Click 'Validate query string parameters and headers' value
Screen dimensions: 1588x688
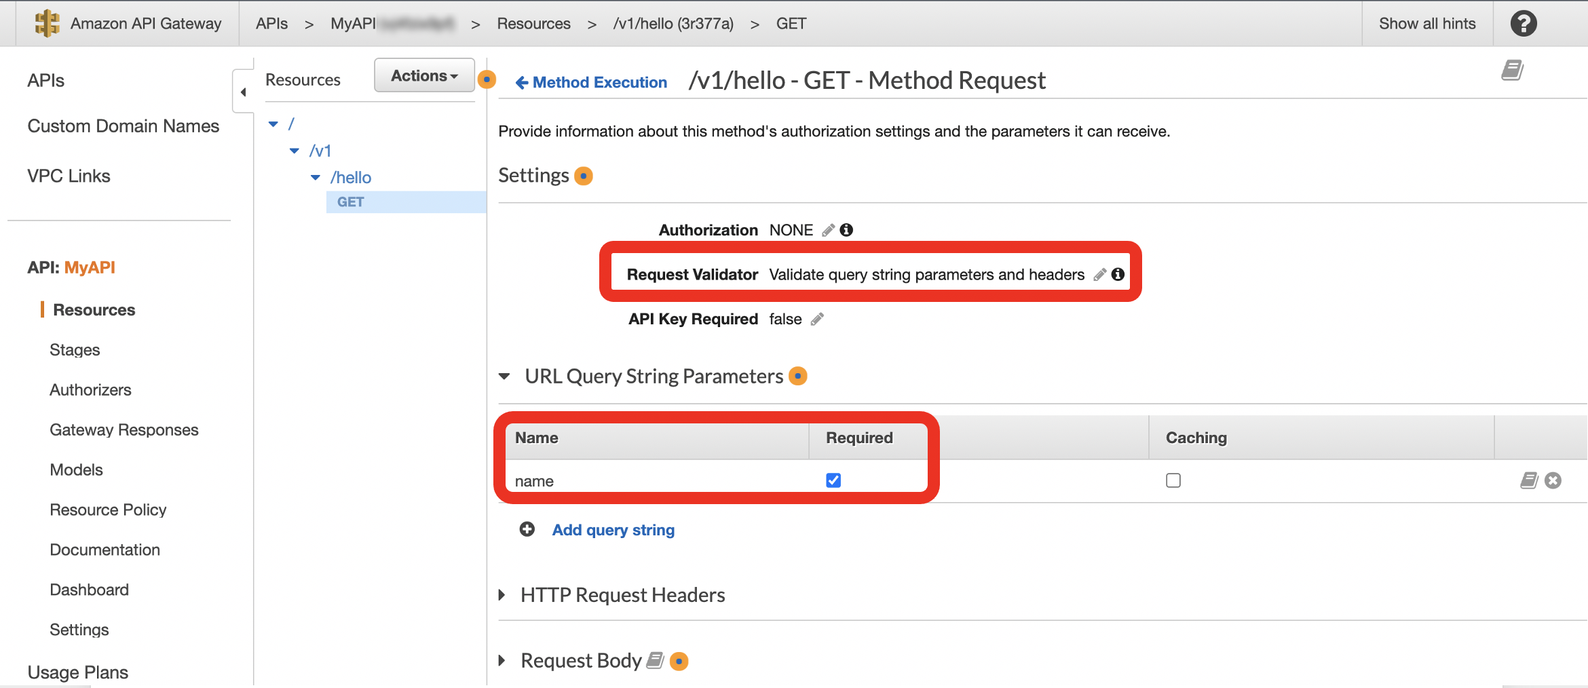click(x=927, y=275)
